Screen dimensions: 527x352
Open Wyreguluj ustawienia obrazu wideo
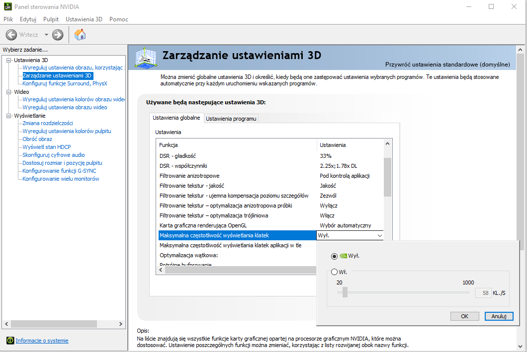tap(65, 107)
